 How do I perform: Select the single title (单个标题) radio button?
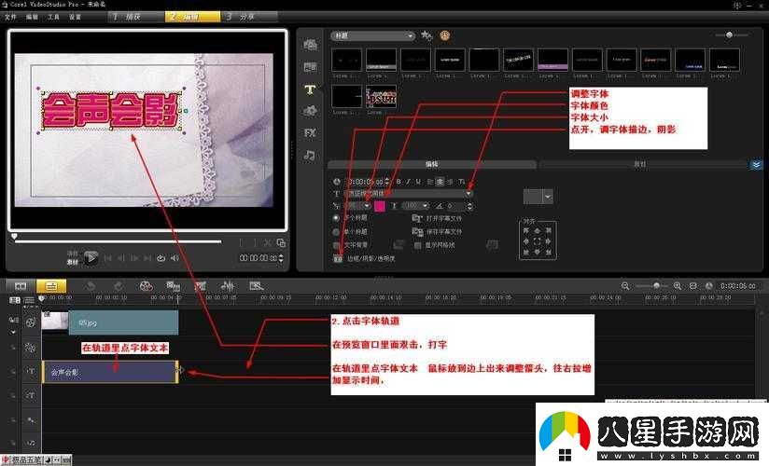point(336,231)
